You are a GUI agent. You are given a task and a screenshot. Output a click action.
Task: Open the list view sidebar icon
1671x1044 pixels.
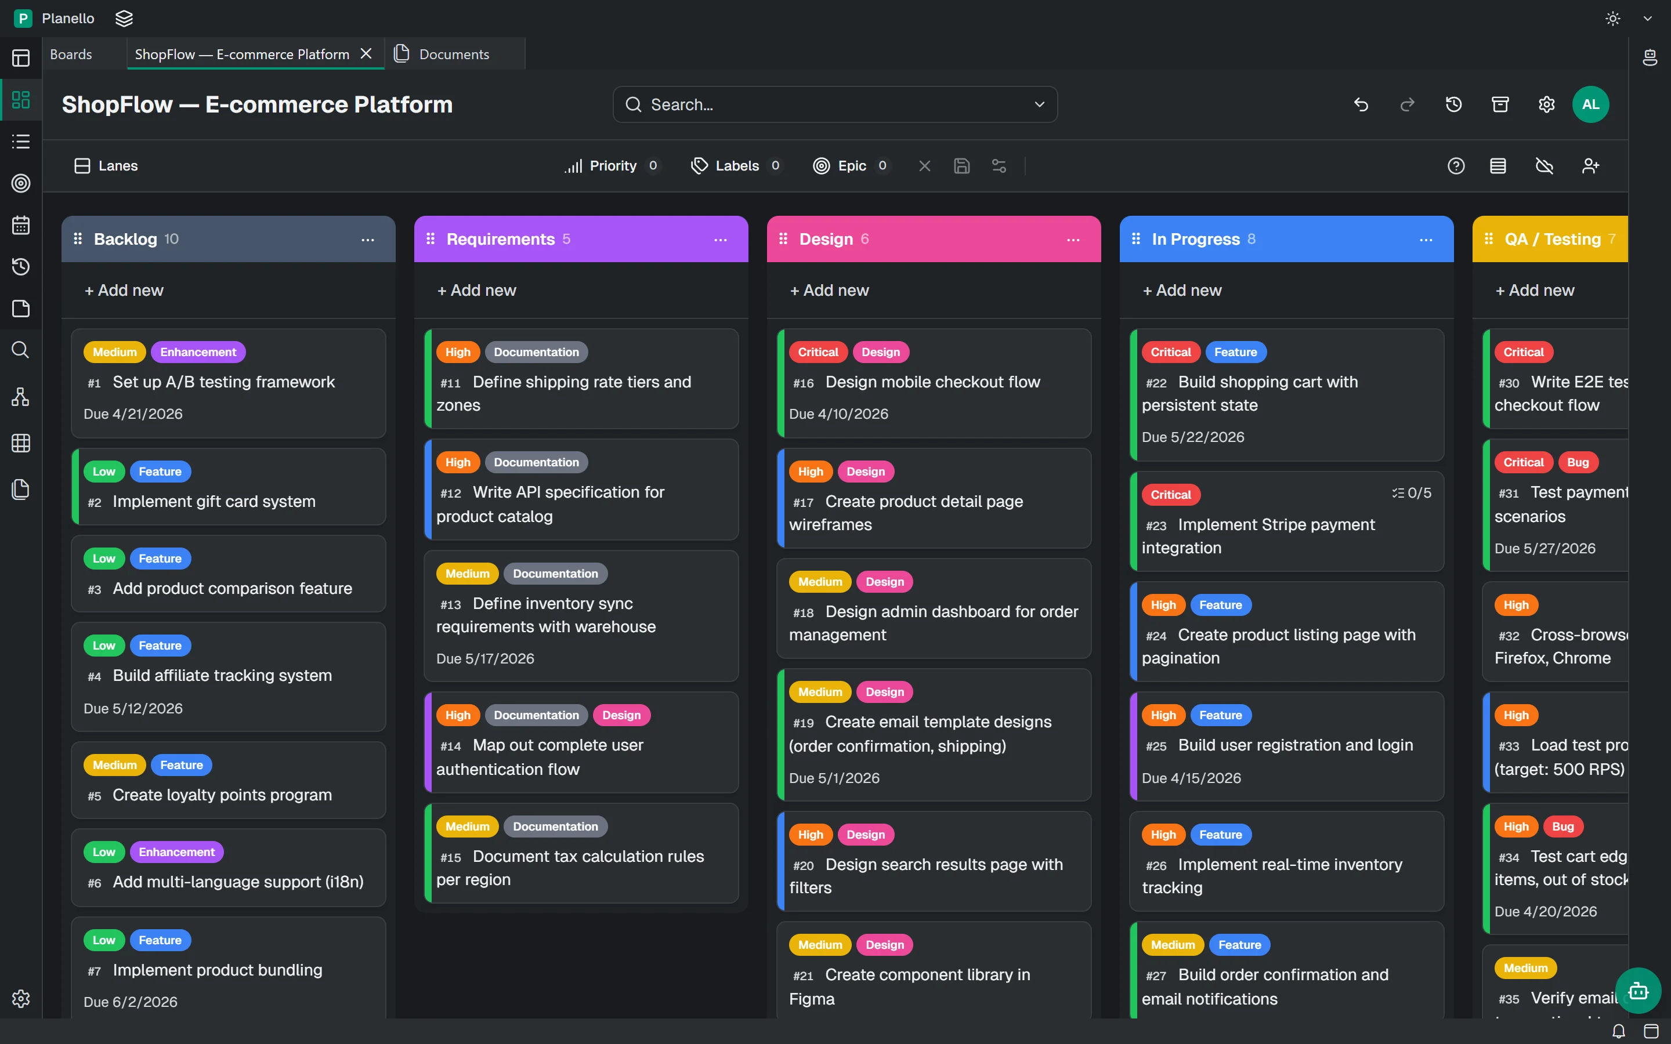click(x=21, y=142)
